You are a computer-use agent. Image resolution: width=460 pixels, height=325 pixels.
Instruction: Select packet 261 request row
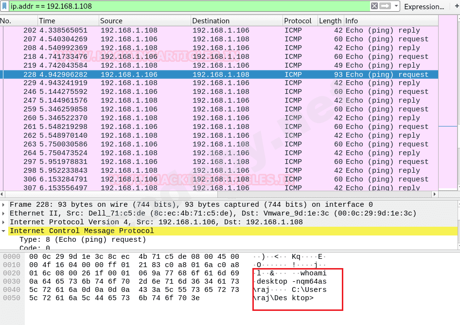[x=220, y=127]
